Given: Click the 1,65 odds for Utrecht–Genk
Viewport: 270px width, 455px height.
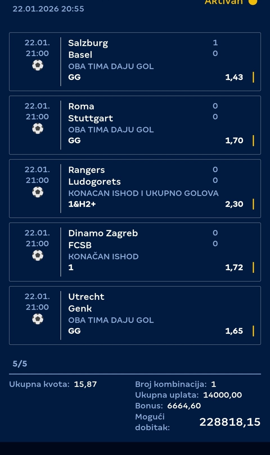Looking at the screenshot, I should click(234, 331).
